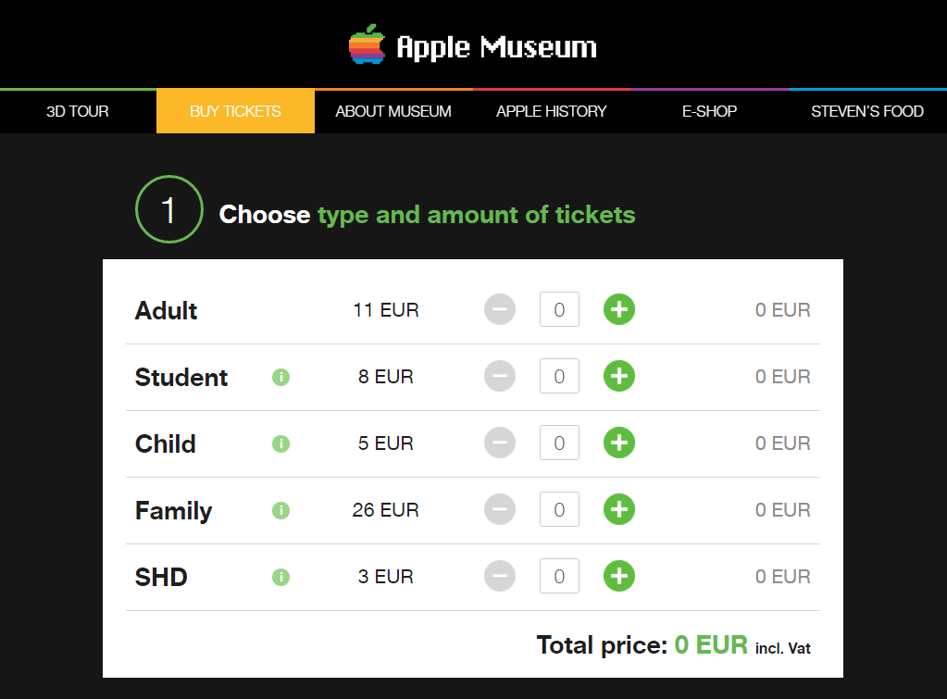Focus the SHD ticket quantity field
The width and height of the screenshot is (947, 699).
[x=559, y=577]
